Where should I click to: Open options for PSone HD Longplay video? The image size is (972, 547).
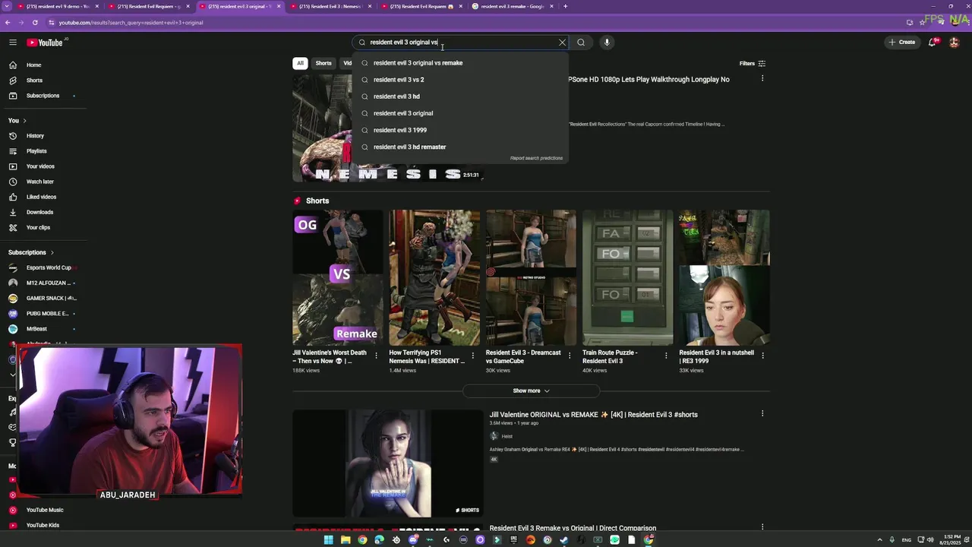(x=762, y=79)
